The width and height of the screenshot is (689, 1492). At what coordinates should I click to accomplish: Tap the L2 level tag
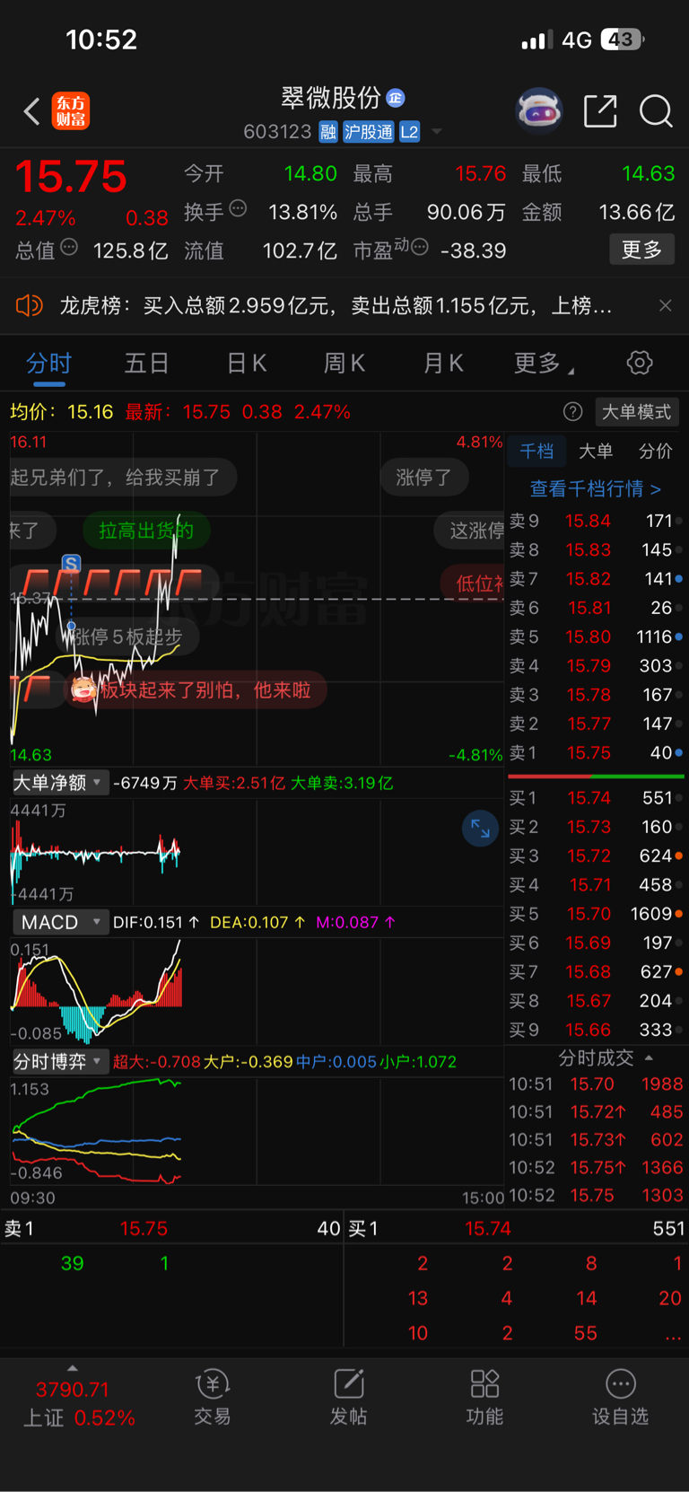click(x=409, y=132)
